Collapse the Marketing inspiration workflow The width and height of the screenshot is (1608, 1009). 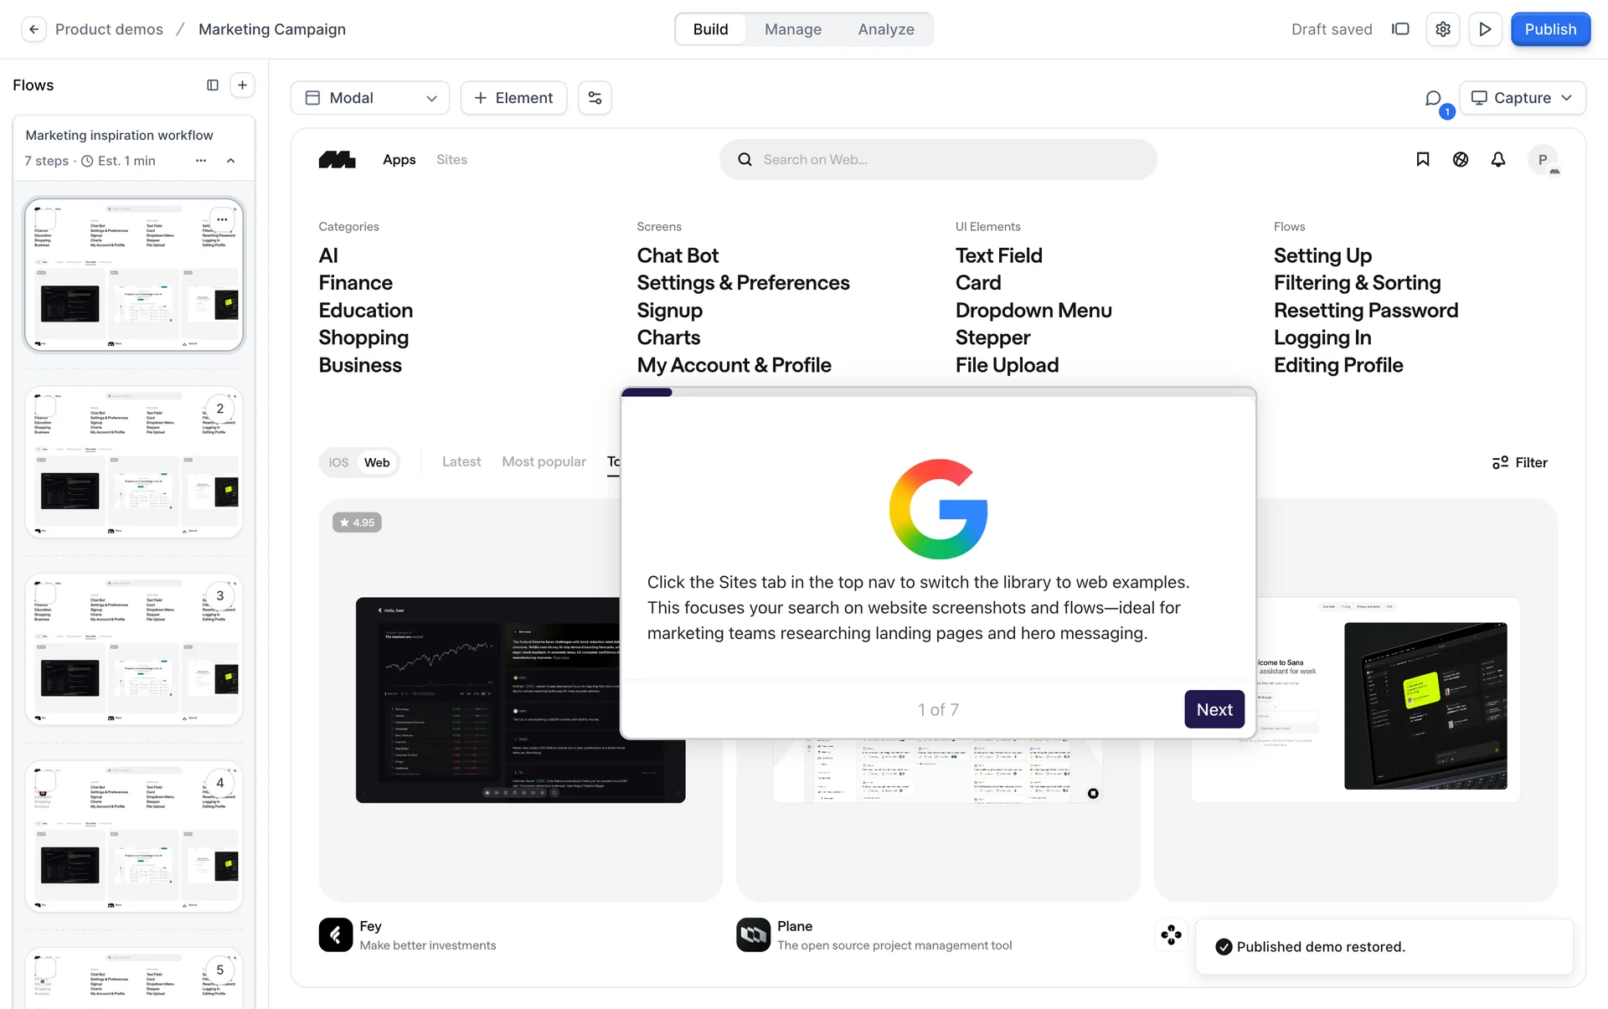[x=231, y=161]
